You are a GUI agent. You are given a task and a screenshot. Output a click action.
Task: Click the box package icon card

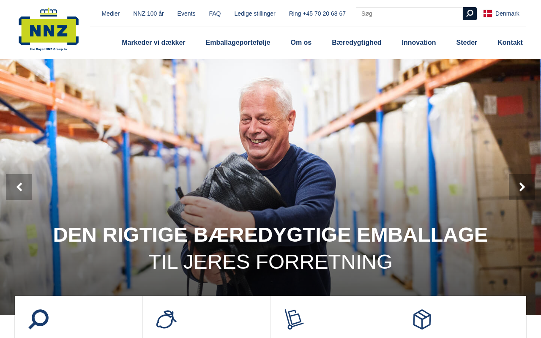pyautogui.click(x=422, y=319)
